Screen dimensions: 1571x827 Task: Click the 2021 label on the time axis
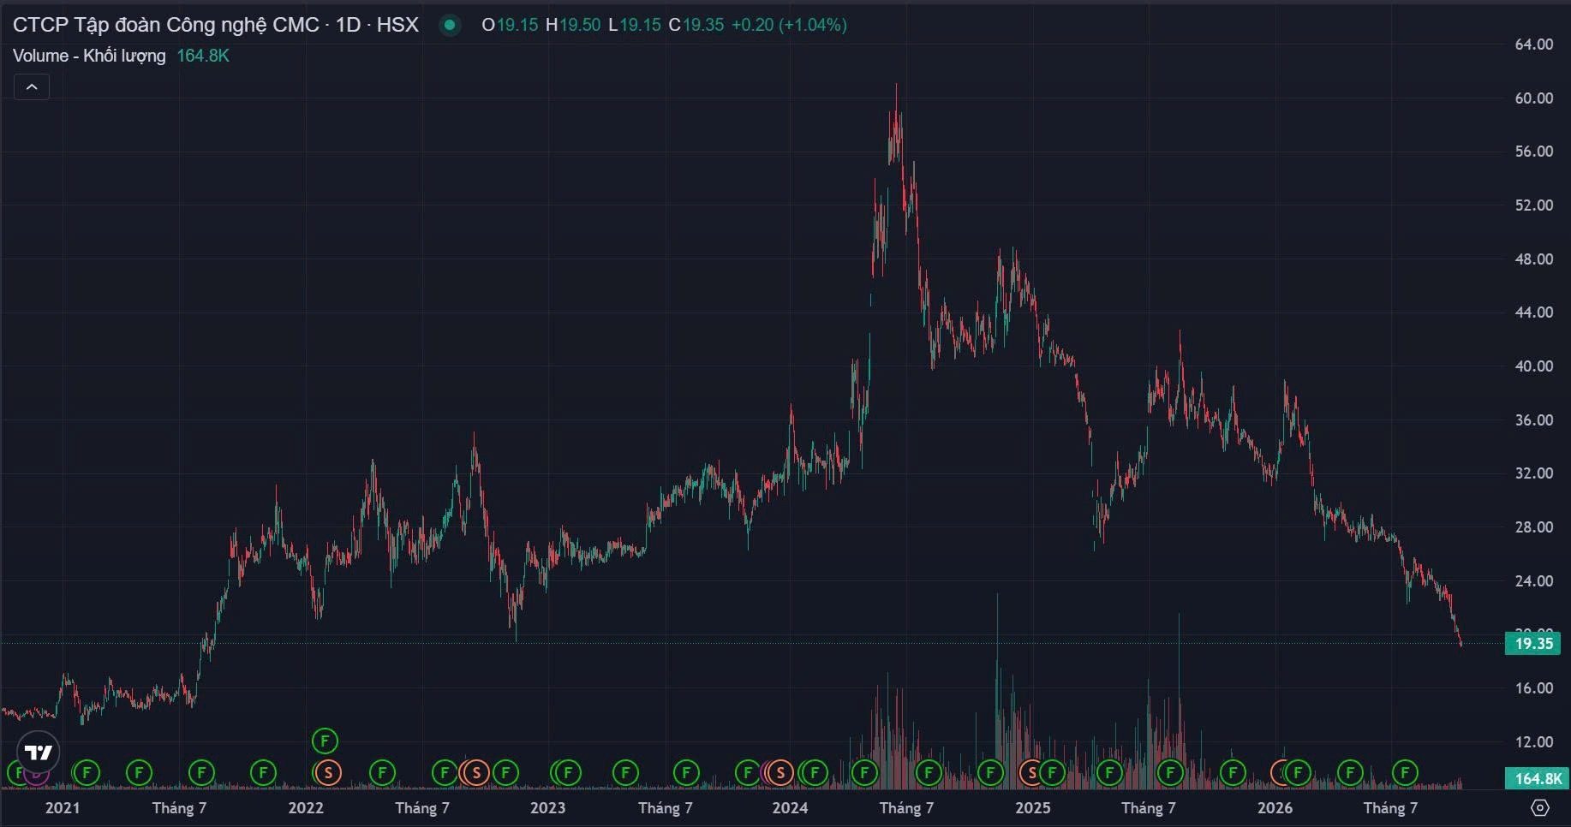(x=63, y=808)
